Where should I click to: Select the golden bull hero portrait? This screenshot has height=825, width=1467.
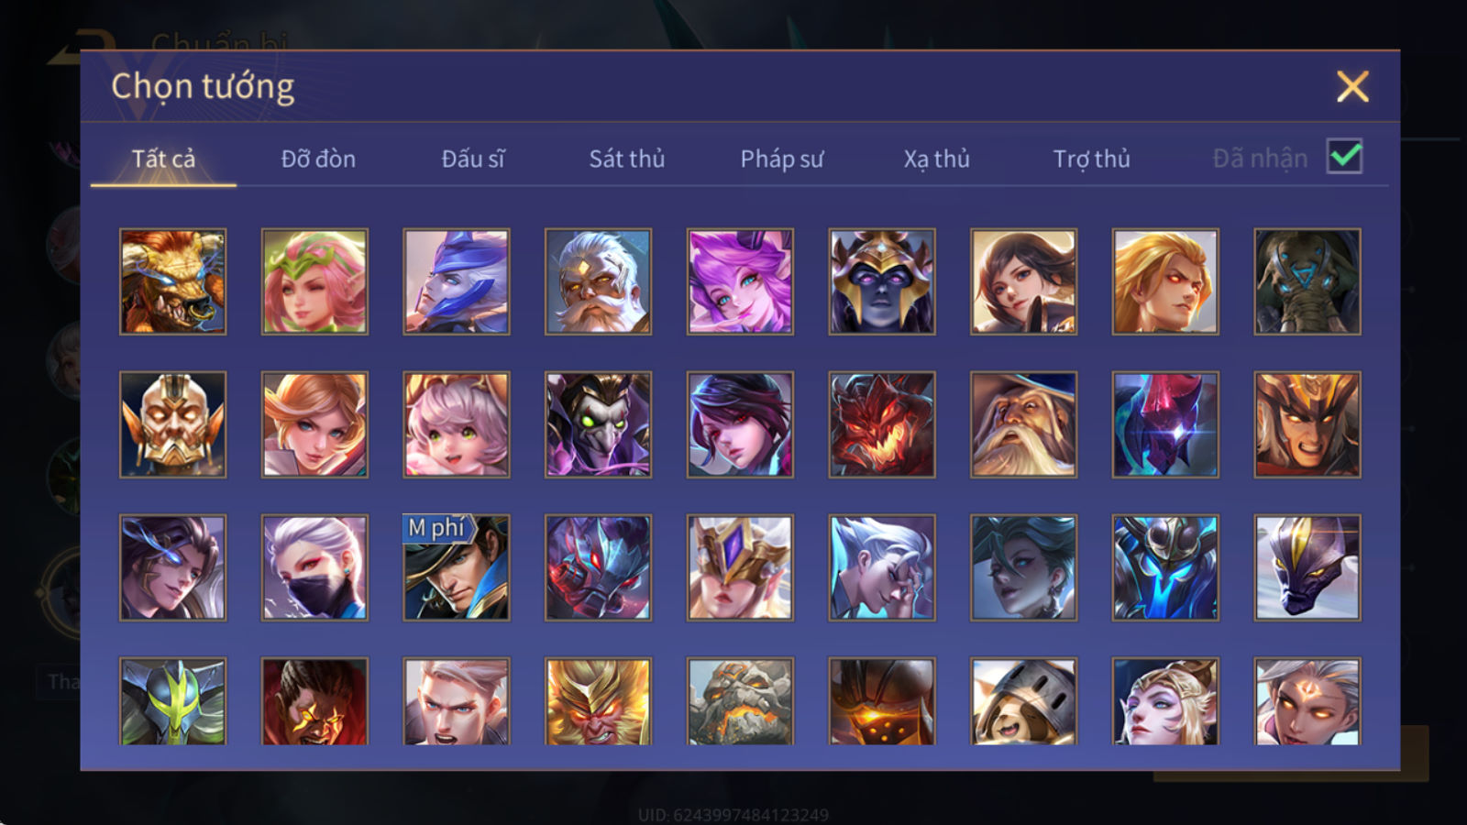[172, 281]
